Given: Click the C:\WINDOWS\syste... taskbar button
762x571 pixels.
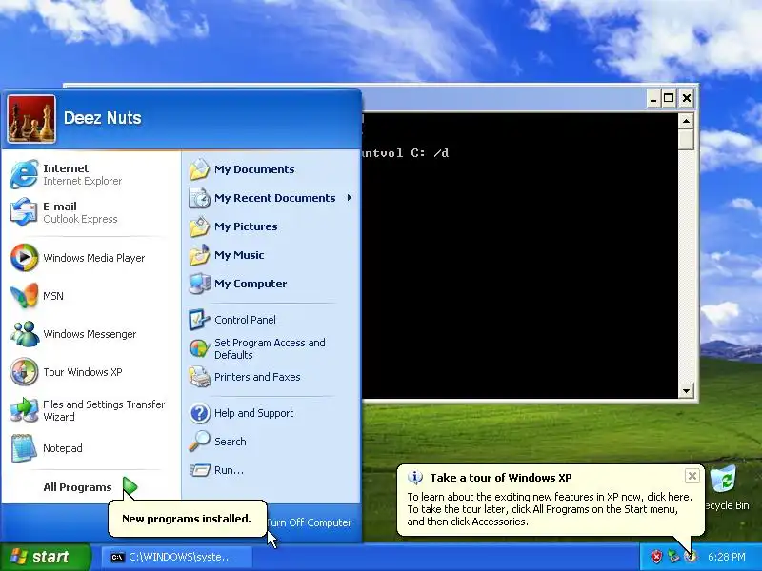Looking at the screenshot, I should tap(177, 557).
